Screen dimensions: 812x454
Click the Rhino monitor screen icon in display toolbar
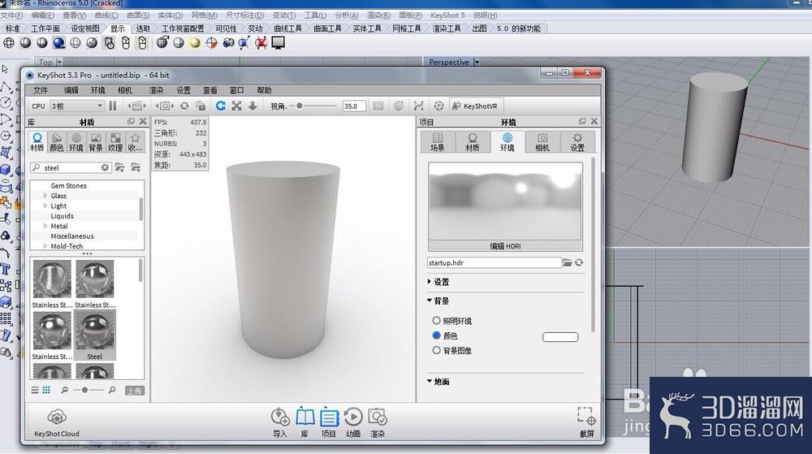(278, 43)
